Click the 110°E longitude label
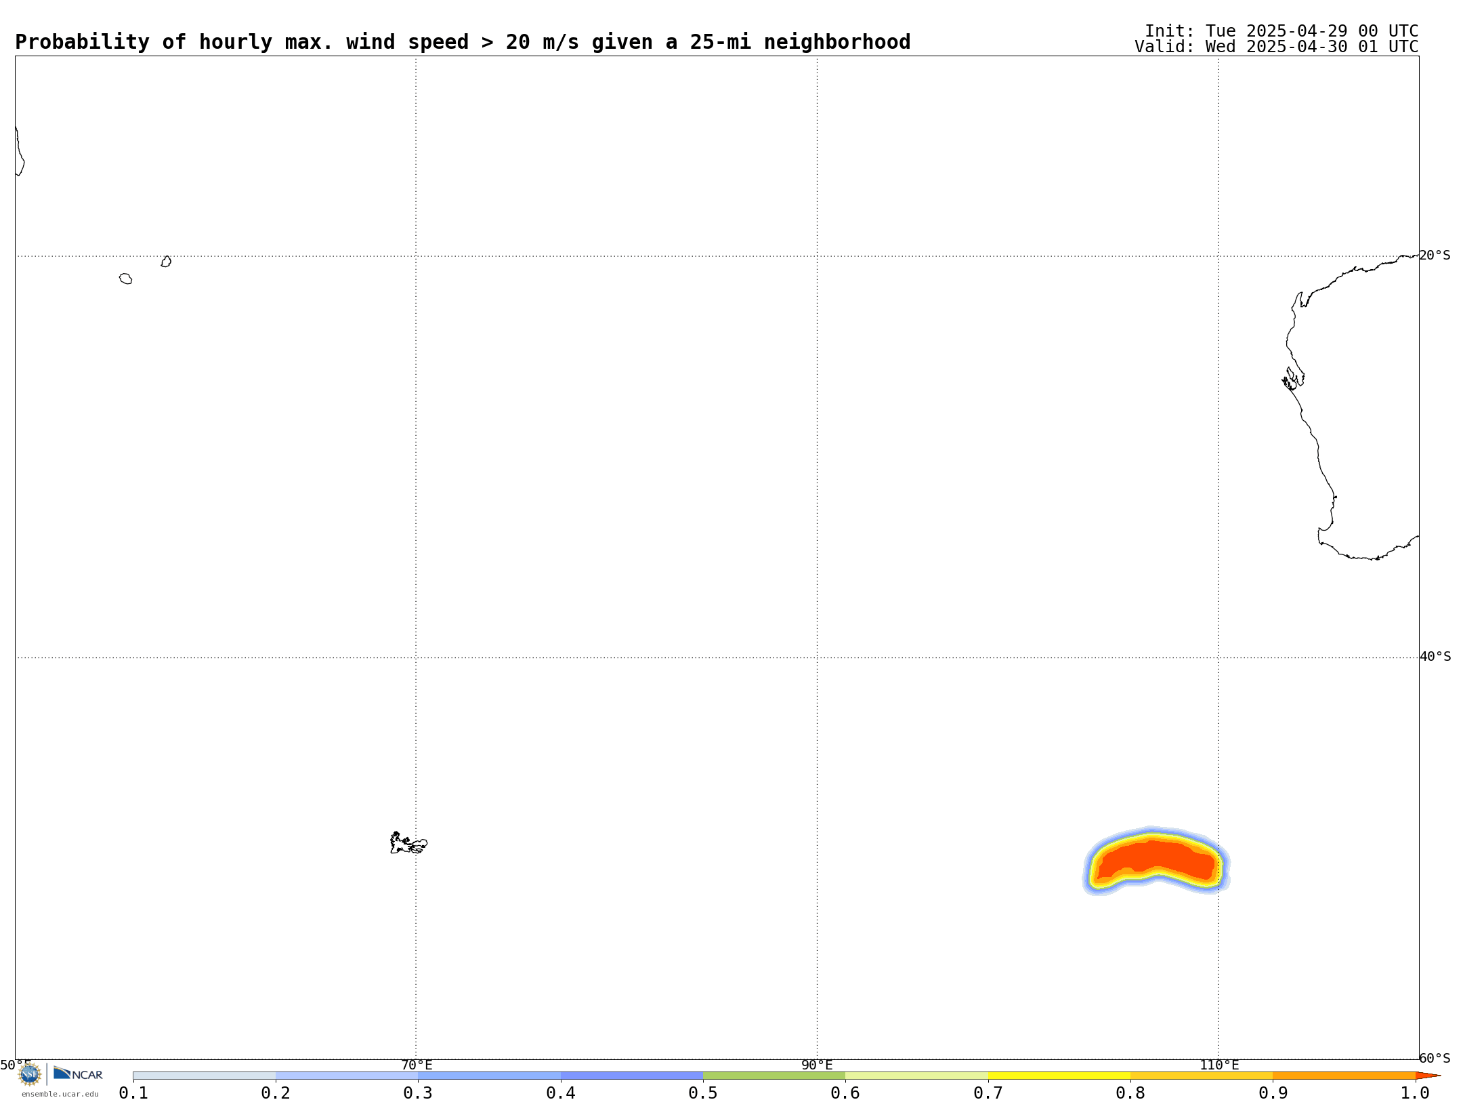Image resolution: width=1463 pixels, height=1102 pixels. point(1219,1065)
